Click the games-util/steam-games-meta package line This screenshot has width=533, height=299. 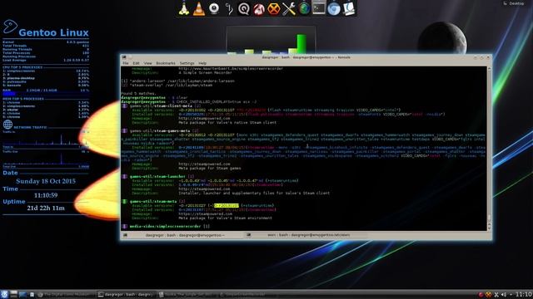tap(160, 131)
